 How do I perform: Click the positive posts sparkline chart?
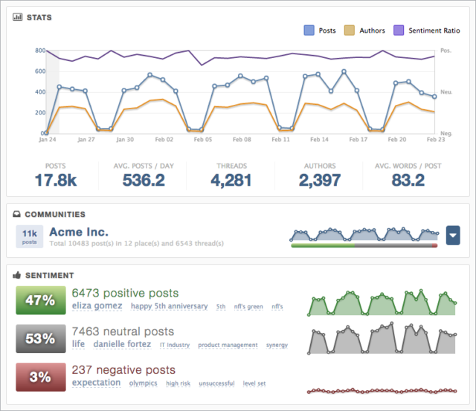(x=382, y=302)
